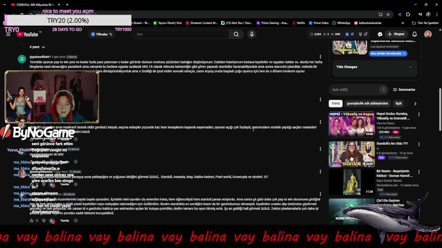Click the search magnifier button

(236, 34)
